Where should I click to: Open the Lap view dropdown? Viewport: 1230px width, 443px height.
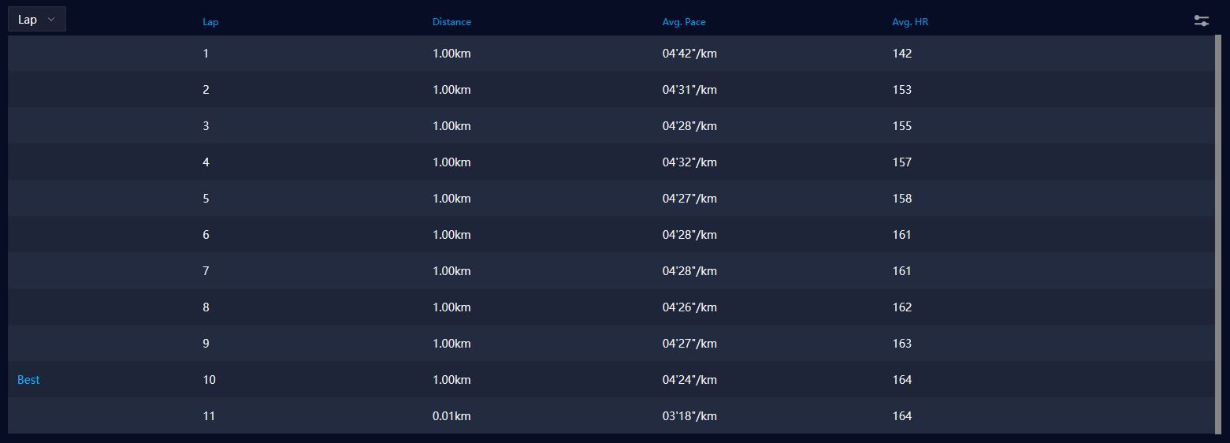[x=37, y=20]
